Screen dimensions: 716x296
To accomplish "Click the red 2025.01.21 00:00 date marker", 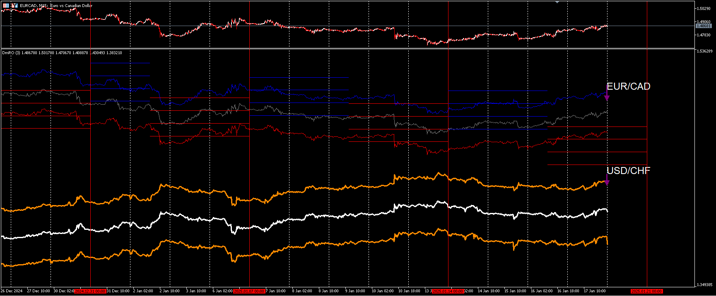I will point(647,291).
